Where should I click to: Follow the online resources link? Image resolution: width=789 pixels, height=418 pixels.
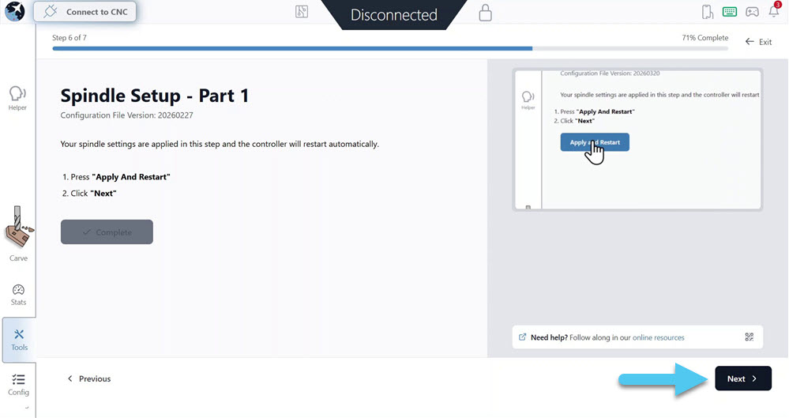pos(658,337)
